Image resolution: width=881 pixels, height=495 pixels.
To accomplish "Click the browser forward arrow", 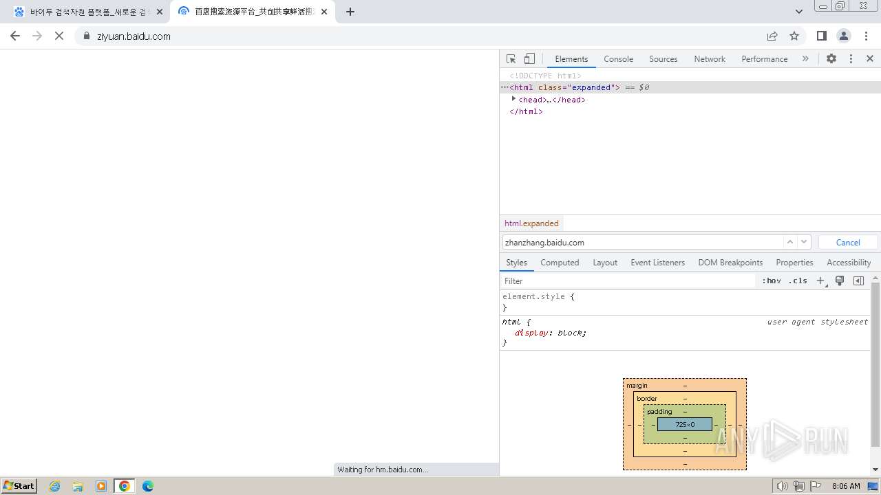I will (37, 36).
